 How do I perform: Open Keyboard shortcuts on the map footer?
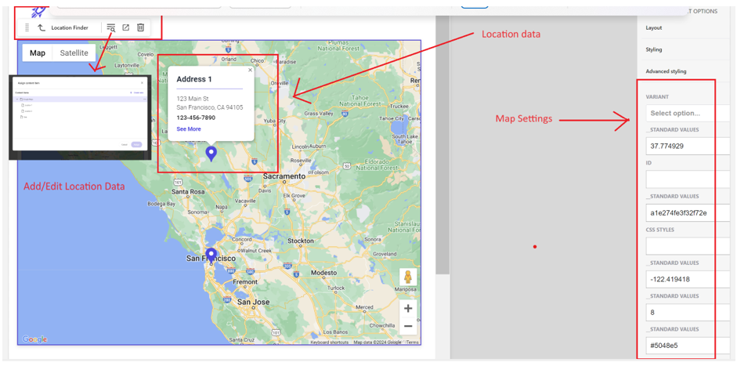tap(330, 342)
